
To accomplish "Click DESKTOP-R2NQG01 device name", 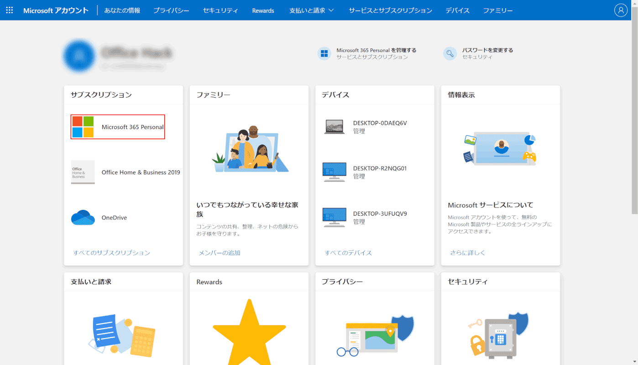I will click(380, 168).
